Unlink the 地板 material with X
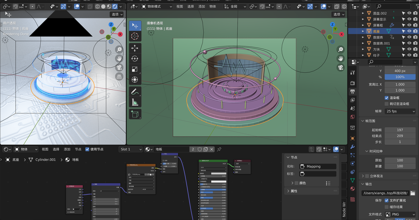 tap(212, 149)
